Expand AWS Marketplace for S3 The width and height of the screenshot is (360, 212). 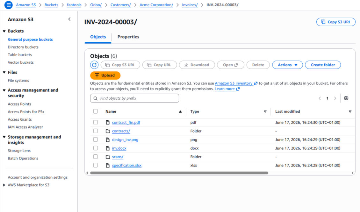[x=4, y=185]
